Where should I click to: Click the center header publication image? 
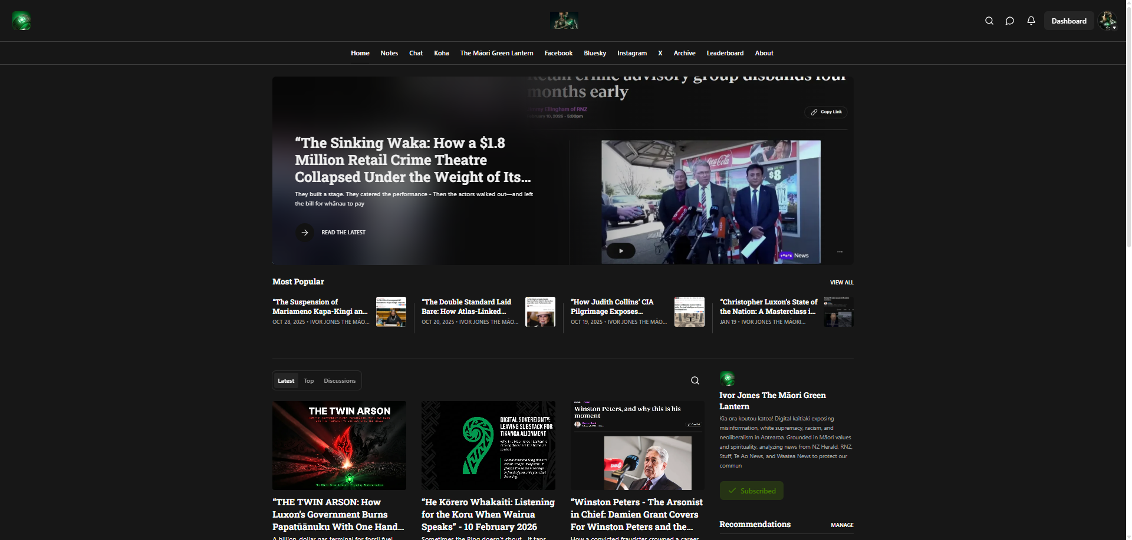pyautogui.click(x=564, y=21)
